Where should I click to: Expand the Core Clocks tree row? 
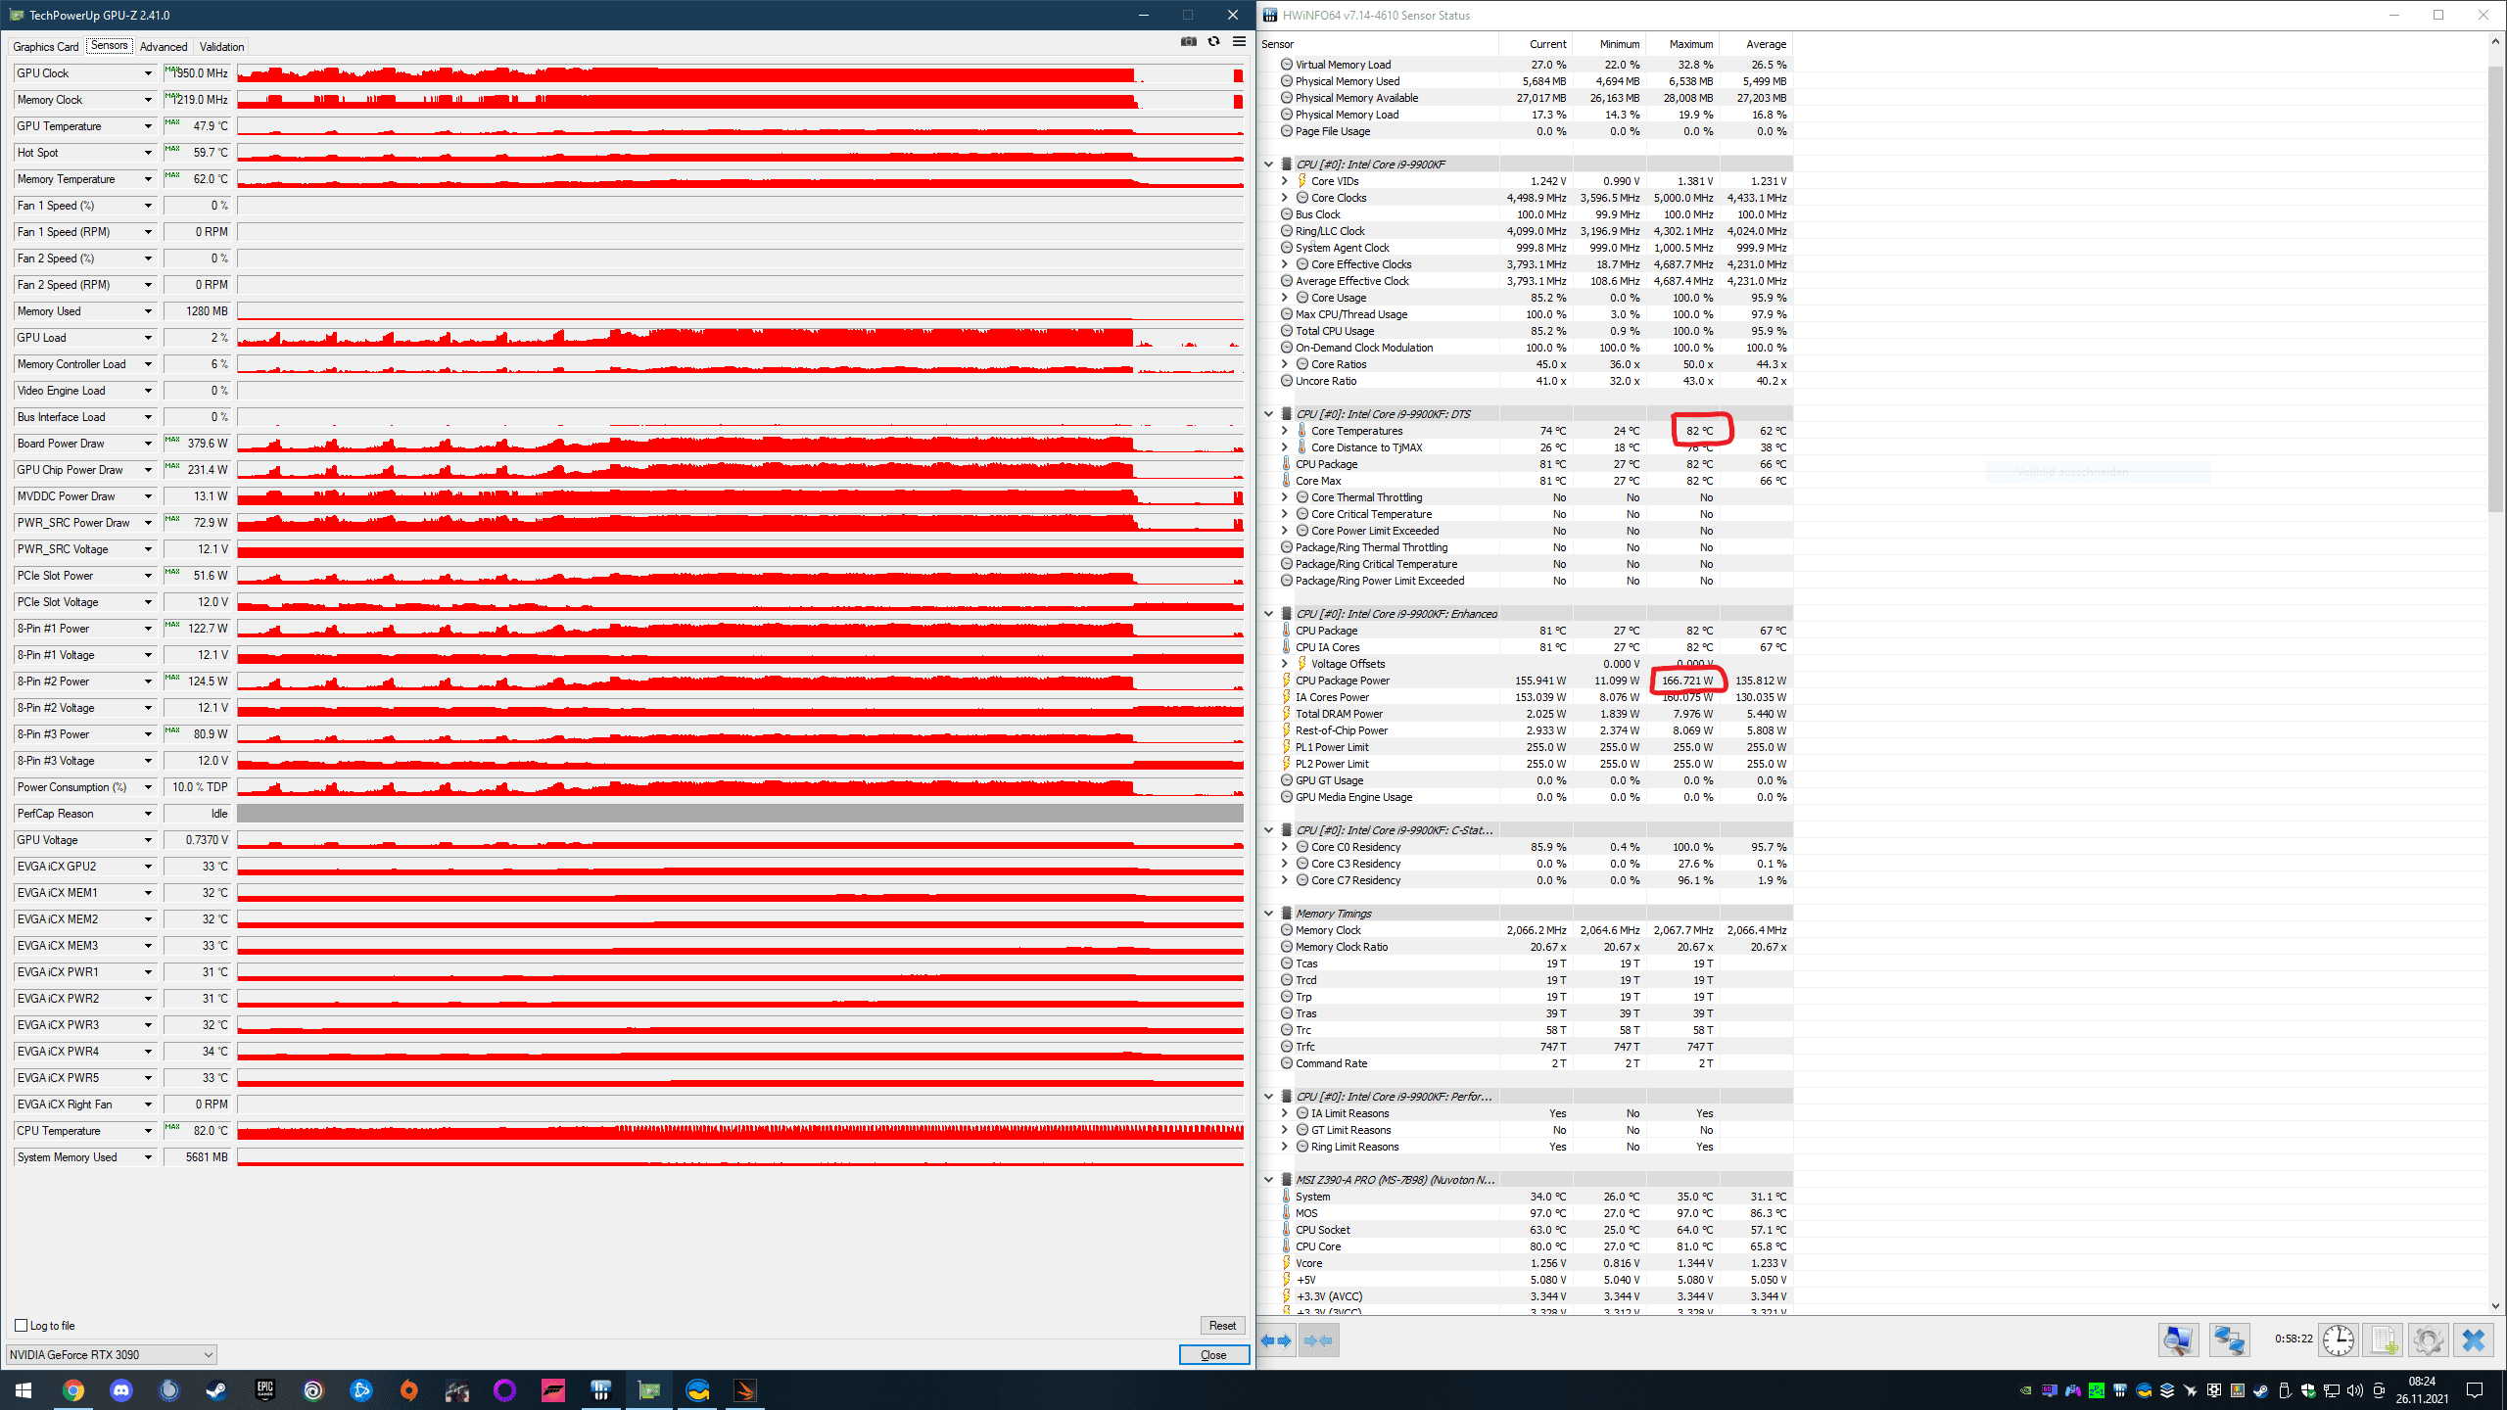coord(1284,198)
